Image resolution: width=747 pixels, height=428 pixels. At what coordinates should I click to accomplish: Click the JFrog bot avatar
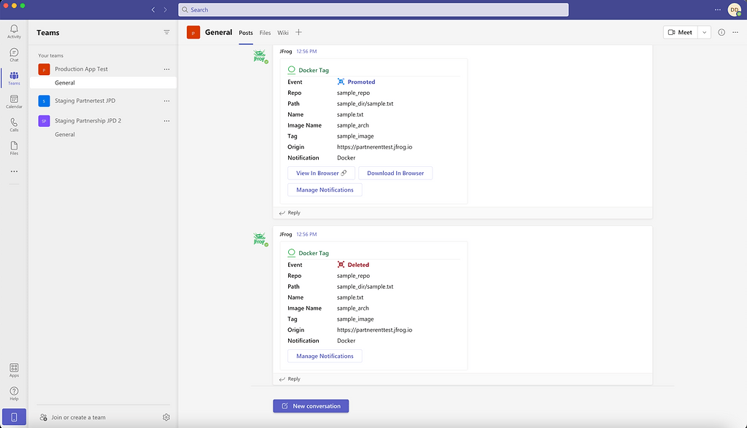click(260, 55)
